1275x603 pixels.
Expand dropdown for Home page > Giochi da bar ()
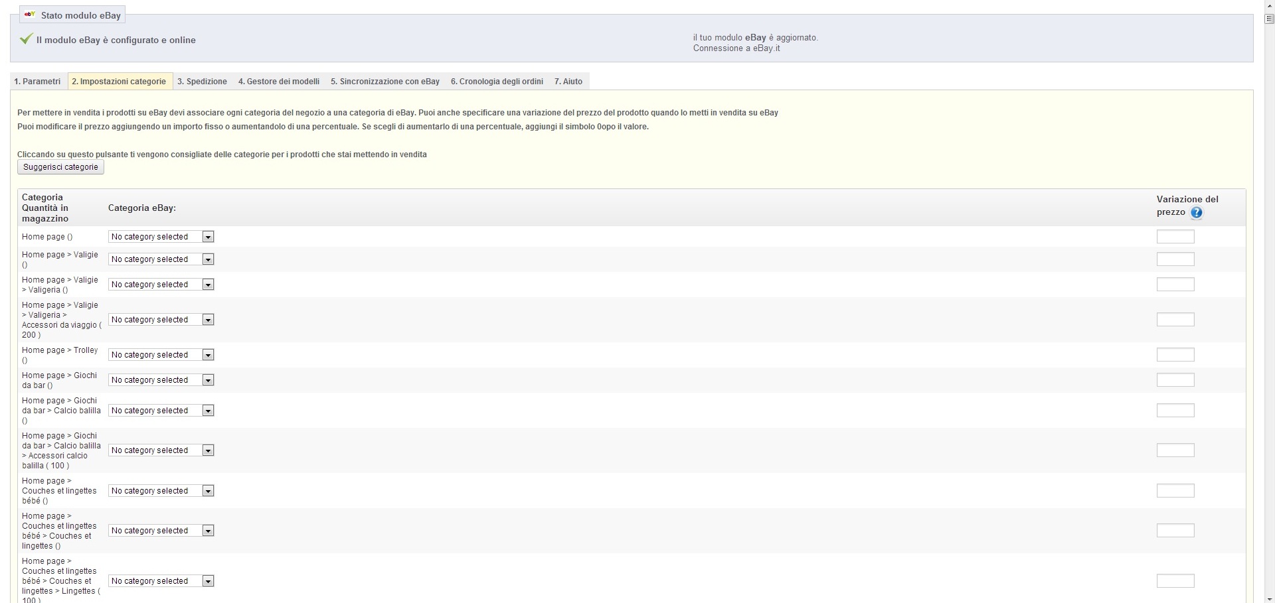161,380
